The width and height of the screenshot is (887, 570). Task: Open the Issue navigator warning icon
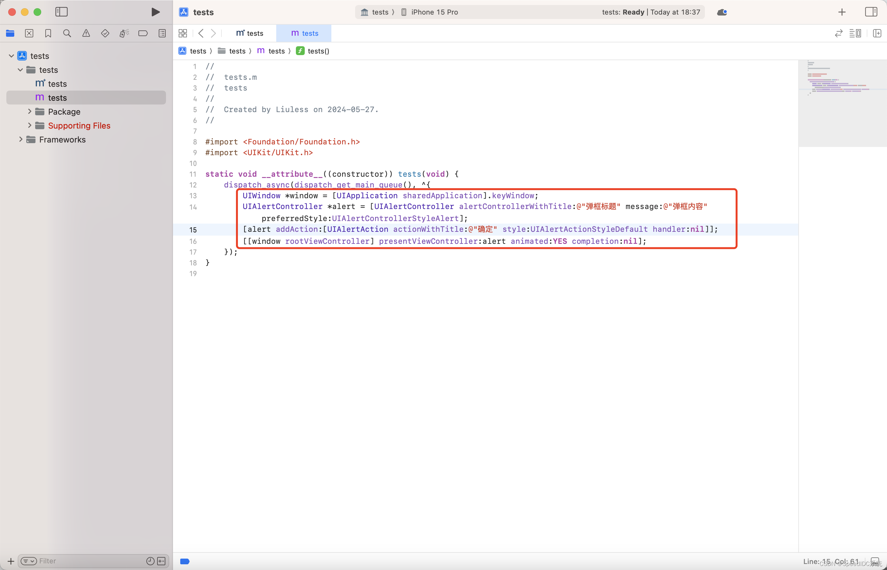tap(86, 33)
